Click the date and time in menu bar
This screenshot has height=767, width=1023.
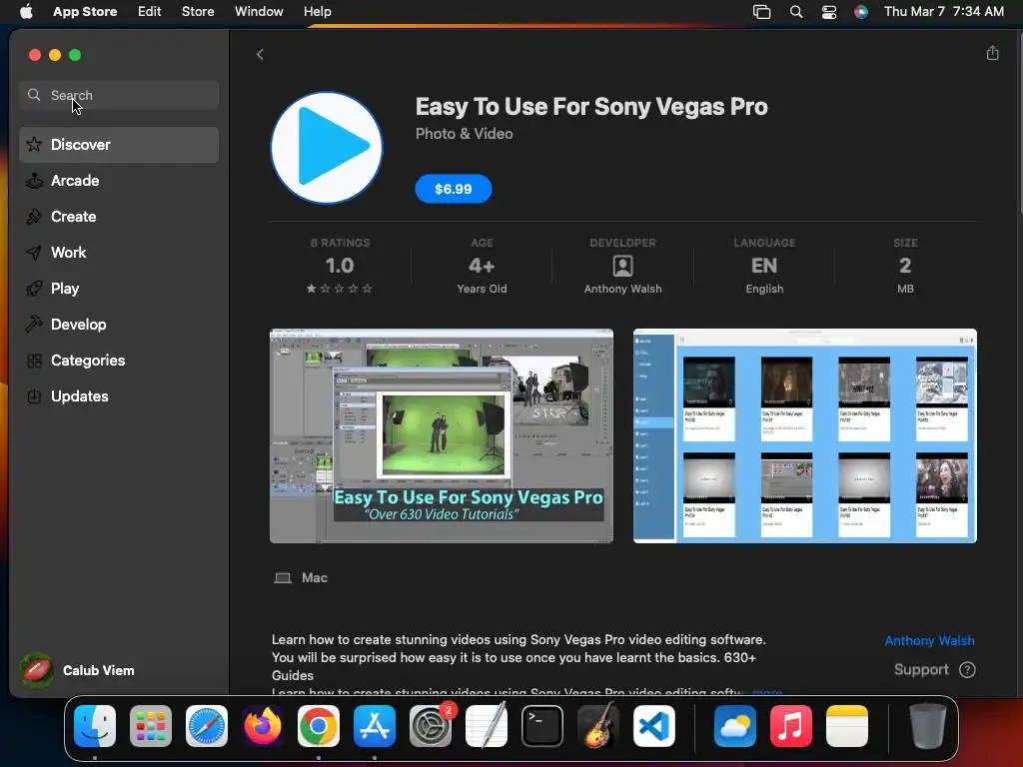click(943, 12)
